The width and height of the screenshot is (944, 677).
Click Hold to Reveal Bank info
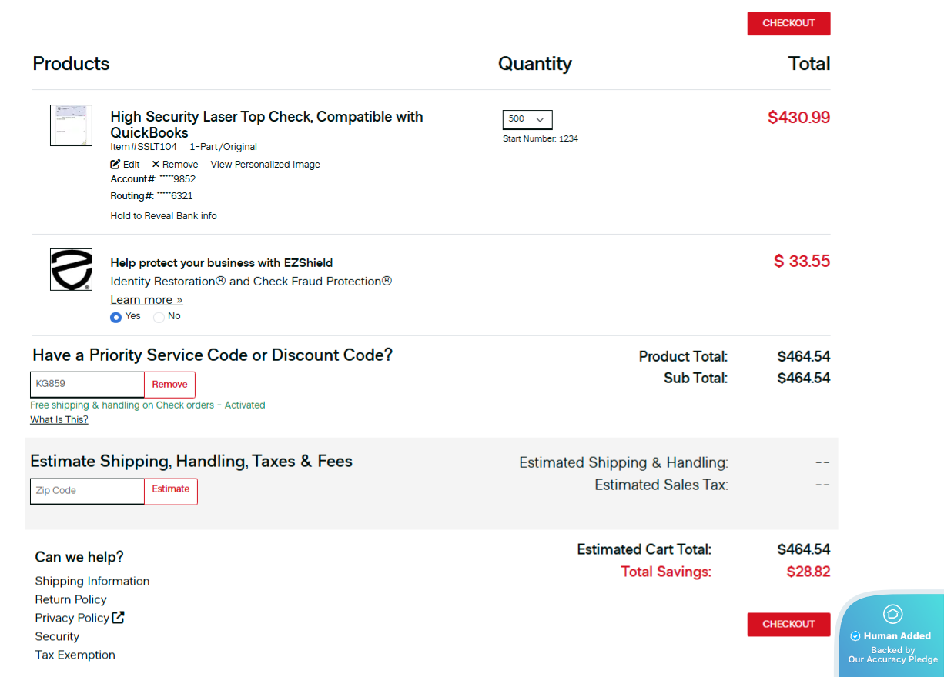(163, 215)
